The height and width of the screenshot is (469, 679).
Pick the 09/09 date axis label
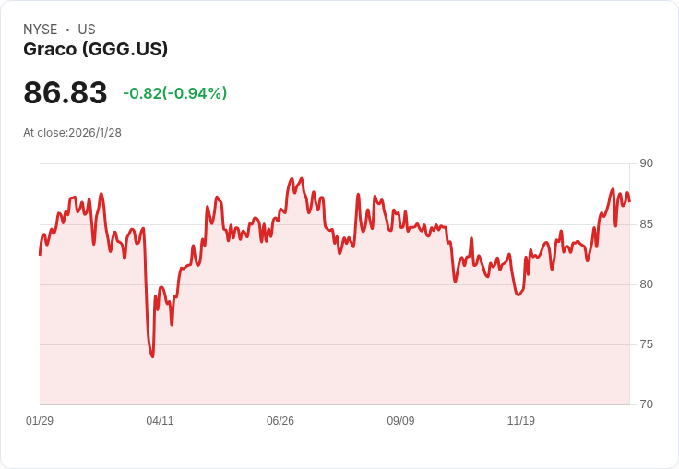(400, 421)
